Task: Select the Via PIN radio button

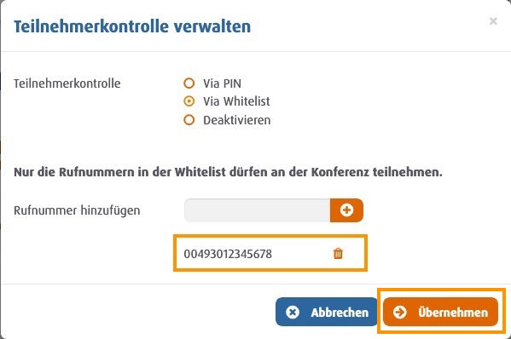Action: click(x=189, y=83)
